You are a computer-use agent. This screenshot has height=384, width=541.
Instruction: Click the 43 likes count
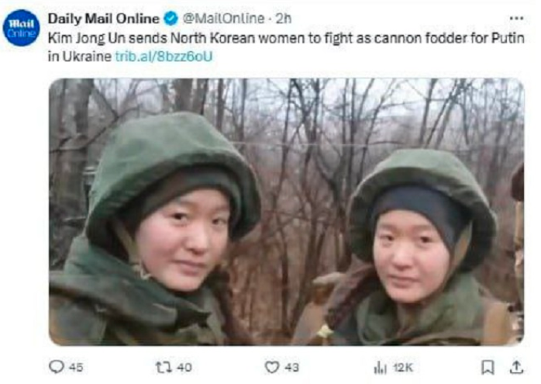click(x=291, y=367)
